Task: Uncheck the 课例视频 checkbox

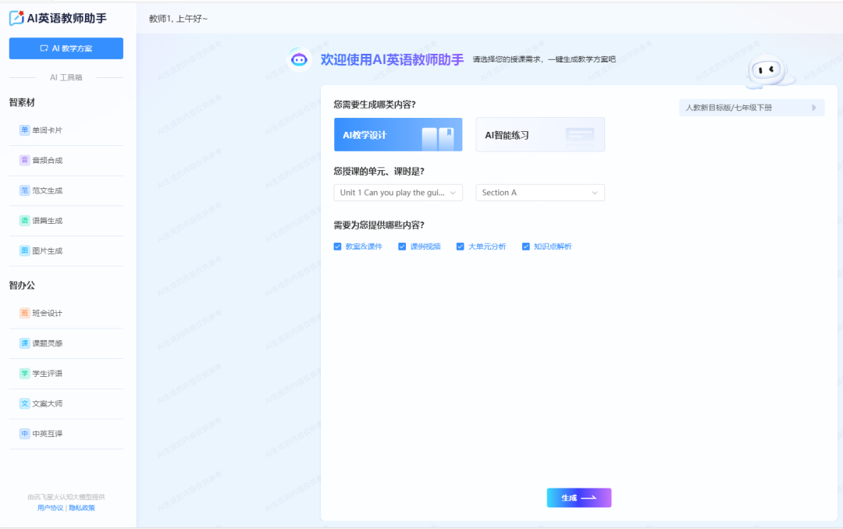Action: (x=403, y=247)
